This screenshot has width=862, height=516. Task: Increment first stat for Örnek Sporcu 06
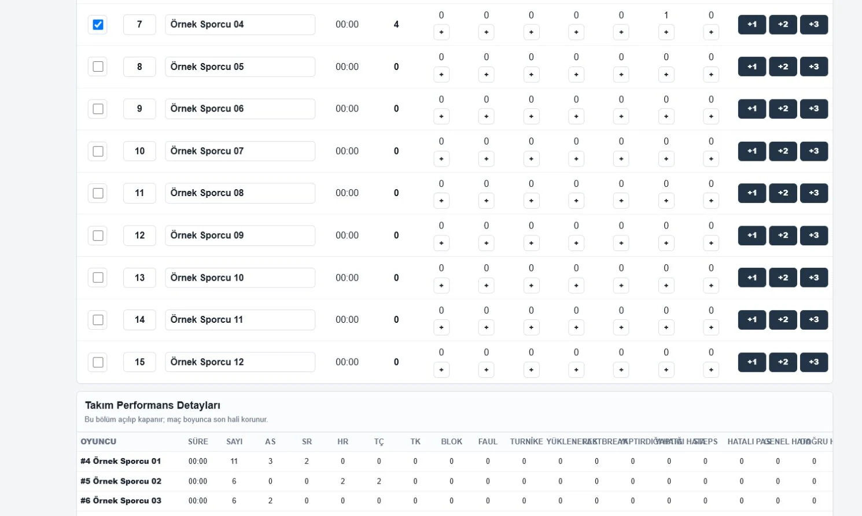pyautogui.click(x=441, y=117)
